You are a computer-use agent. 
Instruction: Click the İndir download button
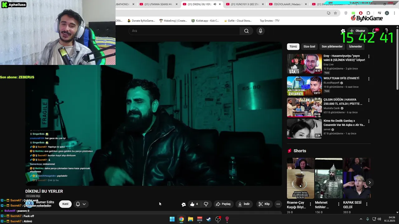(x=244, y=204)
